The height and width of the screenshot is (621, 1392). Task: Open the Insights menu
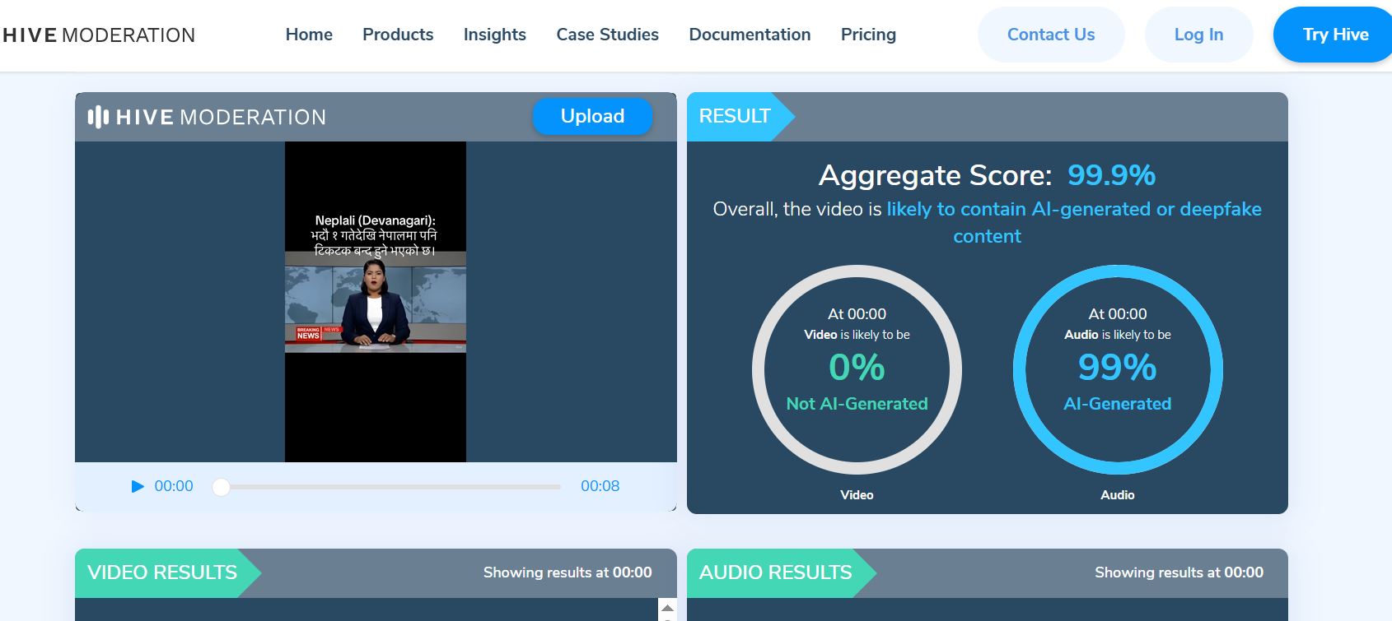[494, 35]
